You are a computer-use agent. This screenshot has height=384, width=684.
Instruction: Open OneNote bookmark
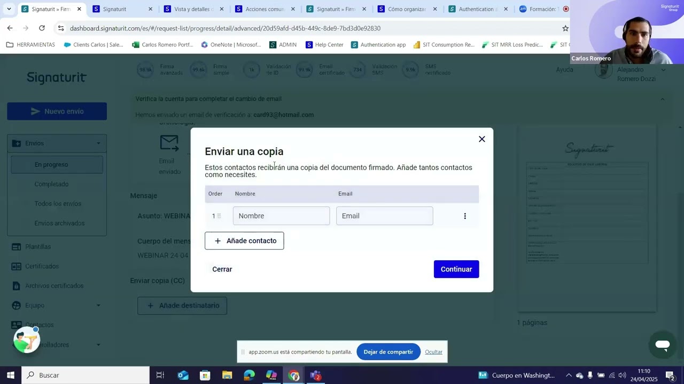[231, 45]
